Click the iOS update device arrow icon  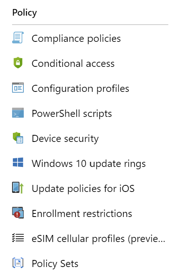18,188
